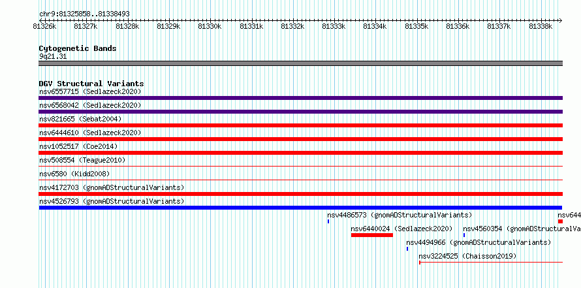Viewport: 581px width, 288px height.
Task: Select the red nsv6444610 variant bar
Action: point(300,139)
